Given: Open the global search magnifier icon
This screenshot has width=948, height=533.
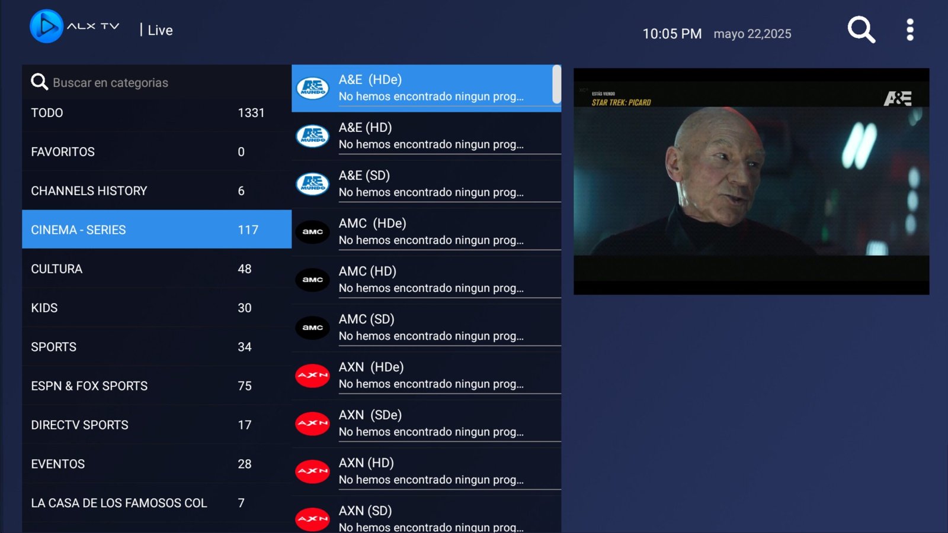Looking at the screenshot, I should pos(861,30).
